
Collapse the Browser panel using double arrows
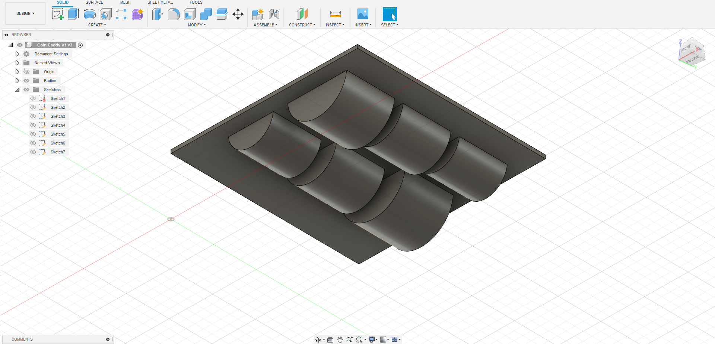click(6, 35)
